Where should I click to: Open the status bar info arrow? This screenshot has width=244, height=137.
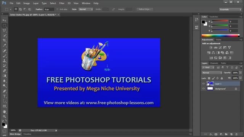pos(56,131)
